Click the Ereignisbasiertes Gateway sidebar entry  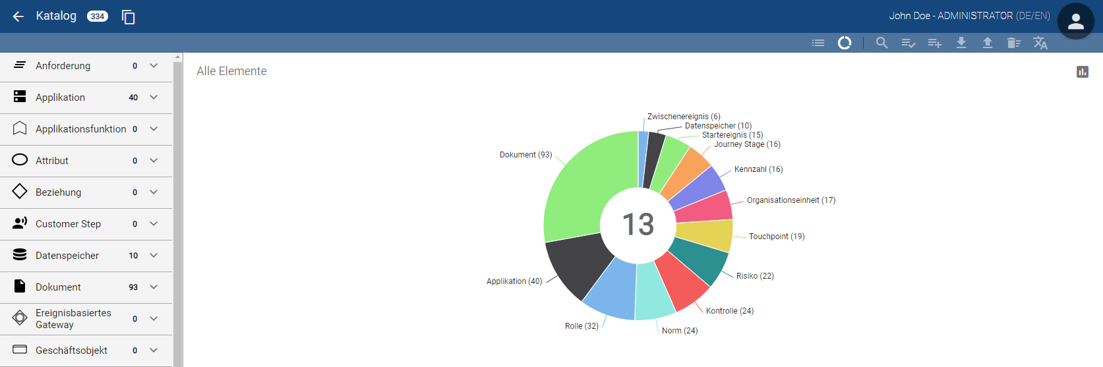click(x=73, y=319)
